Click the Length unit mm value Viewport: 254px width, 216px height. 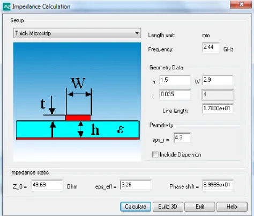[x=206, y=35]
